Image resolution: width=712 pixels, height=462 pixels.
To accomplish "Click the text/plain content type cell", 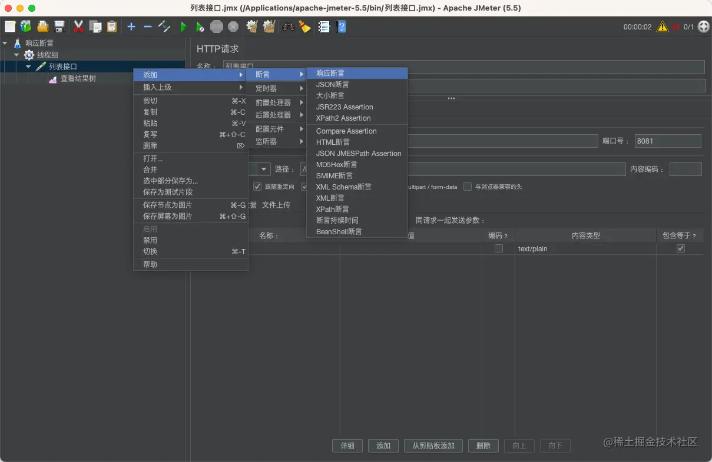I will point(585,248).
